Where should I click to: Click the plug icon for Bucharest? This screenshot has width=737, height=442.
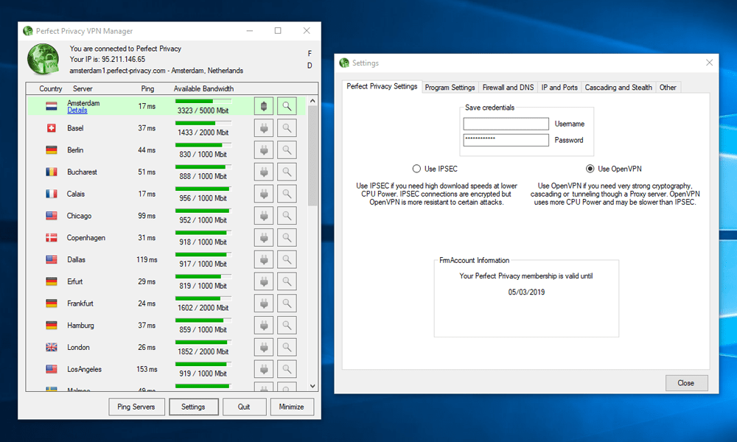coord(264,172)
